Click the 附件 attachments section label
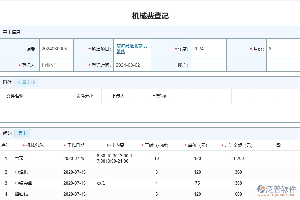 point(7,82)
